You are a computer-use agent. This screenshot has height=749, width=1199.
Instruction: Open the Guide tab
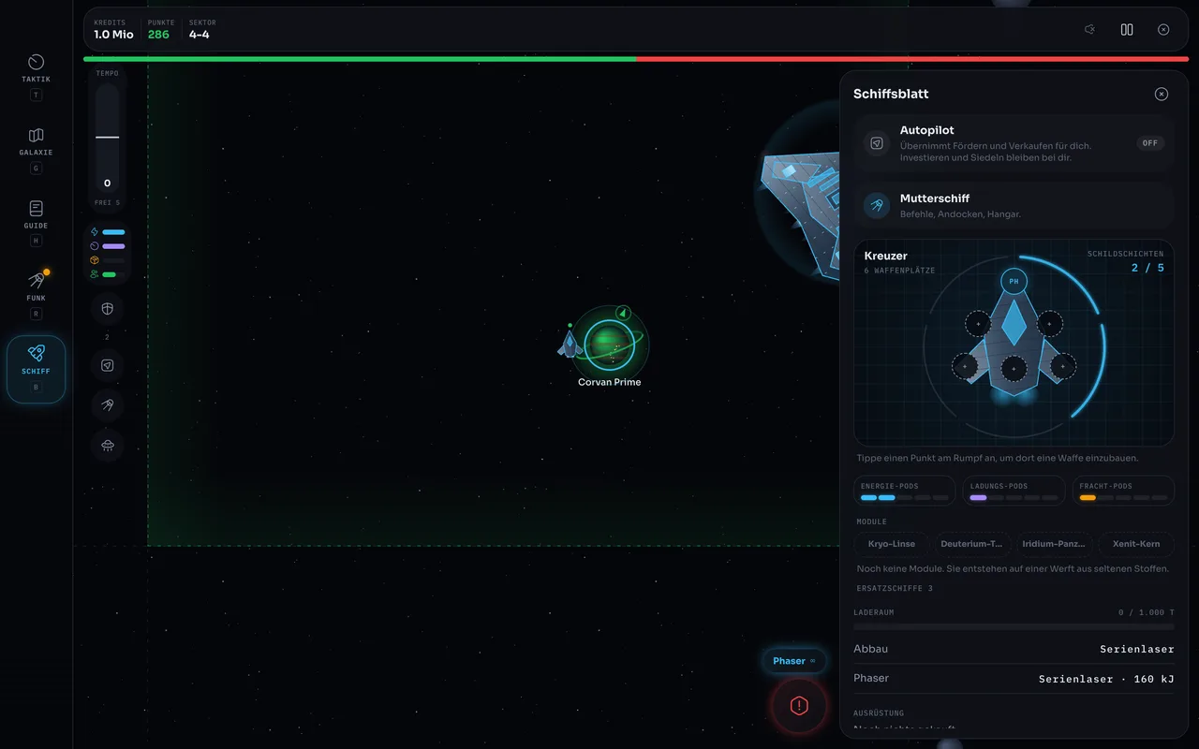click(36, 223)
